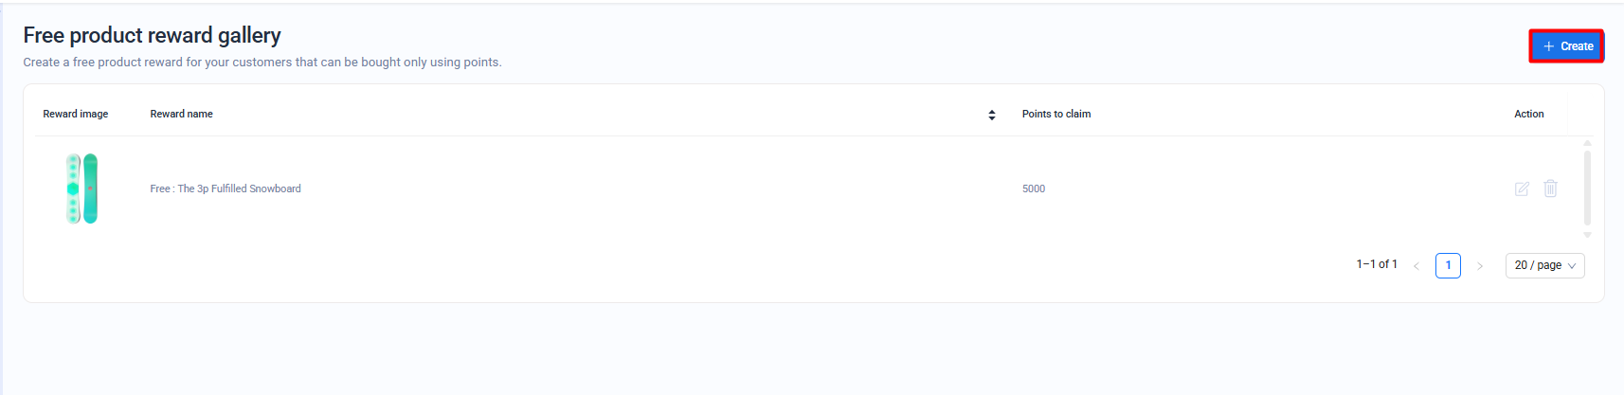Click the Free product reward gallery heading
This screenshot has height=395, width=1624.
coord(152,35)
